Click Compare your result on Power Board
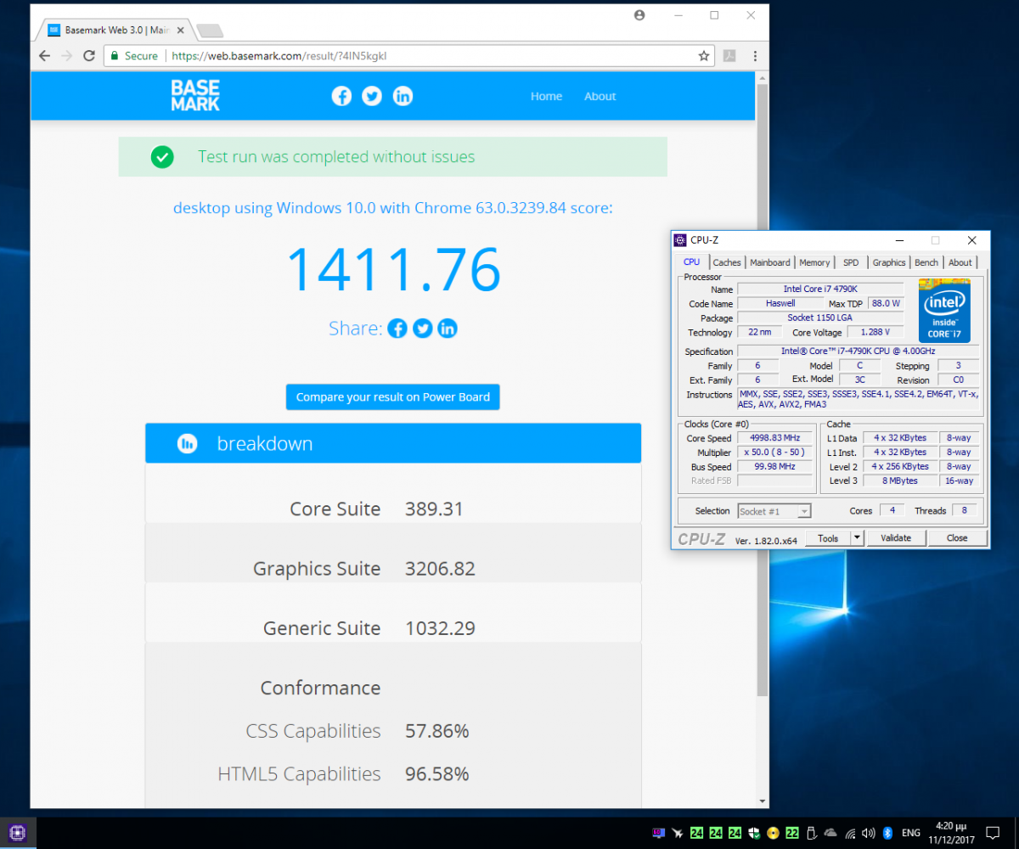 click(x=392, y=396)
